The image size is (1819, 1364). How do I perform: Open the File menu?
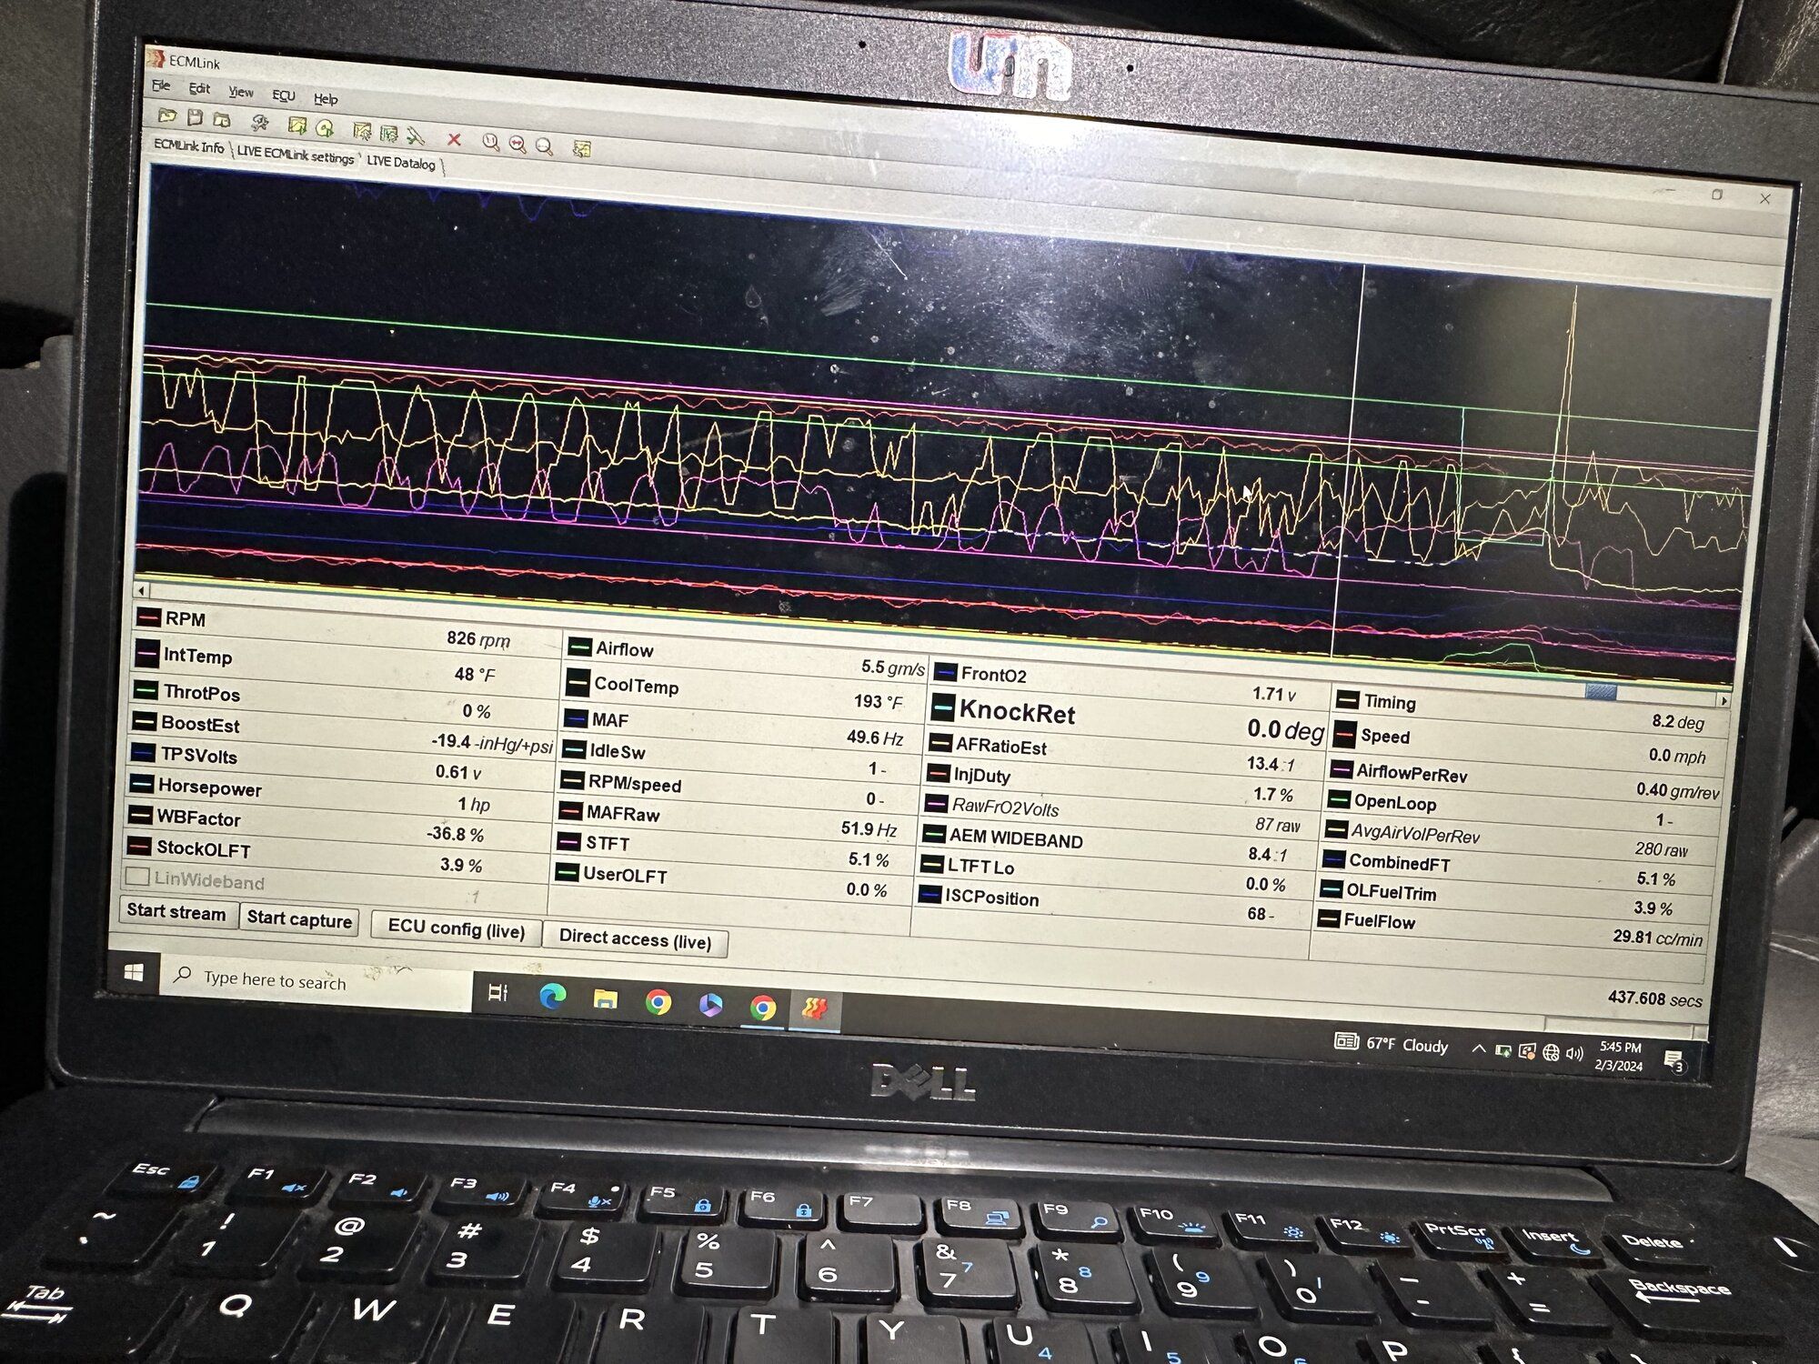161,85
